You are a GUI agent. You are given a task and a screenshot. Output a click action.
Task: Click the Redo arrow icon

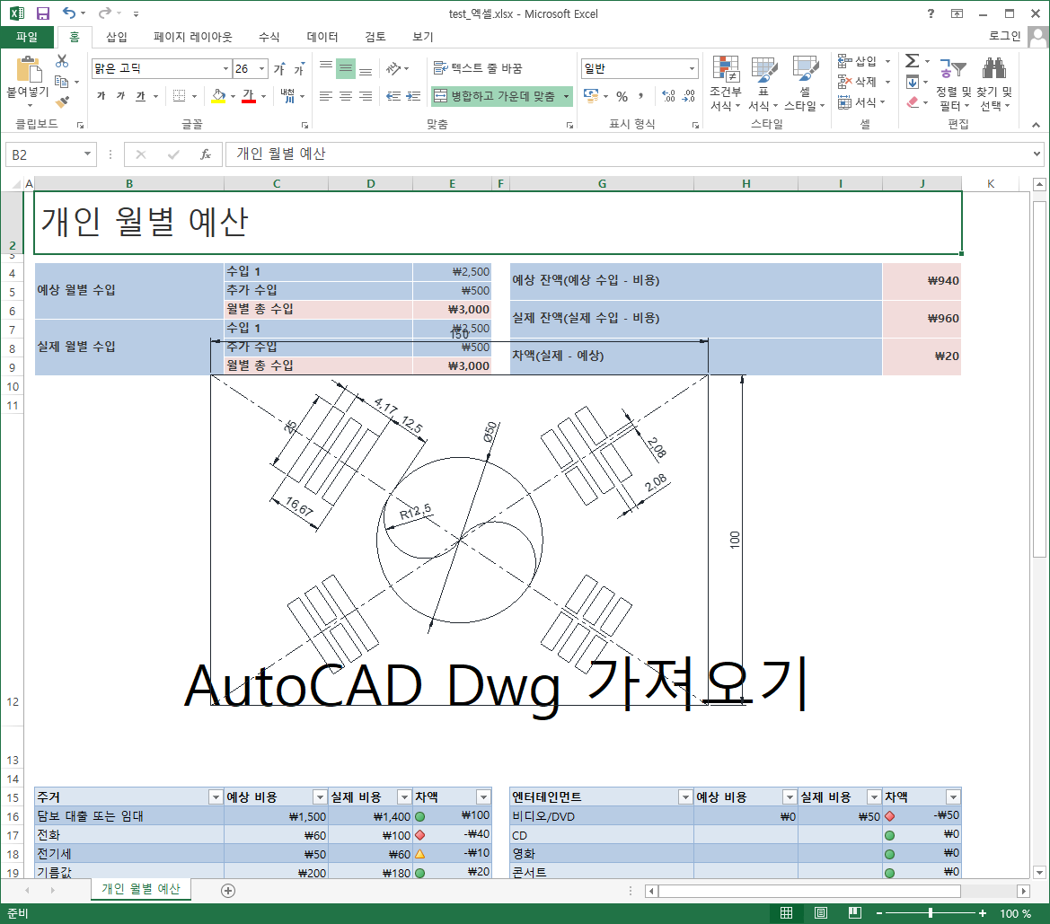(x=104, y=13)
